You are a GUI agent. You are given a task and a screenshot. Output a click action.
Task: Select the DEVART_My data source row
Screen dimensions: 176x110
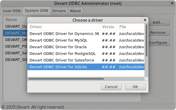coord(15,33)
